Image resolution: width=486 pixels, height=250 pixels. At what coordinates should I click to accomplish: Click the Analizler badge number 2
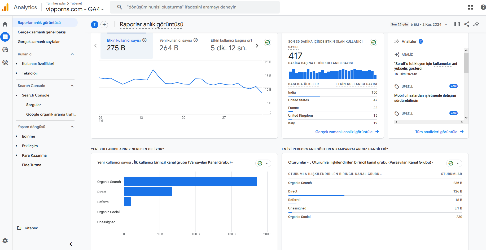pyautogui.click(x=421, y=41)
